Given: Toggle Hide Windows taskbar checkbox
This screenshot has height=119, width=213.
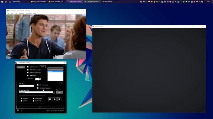Looking at the screenshot, I should [28, 70].
